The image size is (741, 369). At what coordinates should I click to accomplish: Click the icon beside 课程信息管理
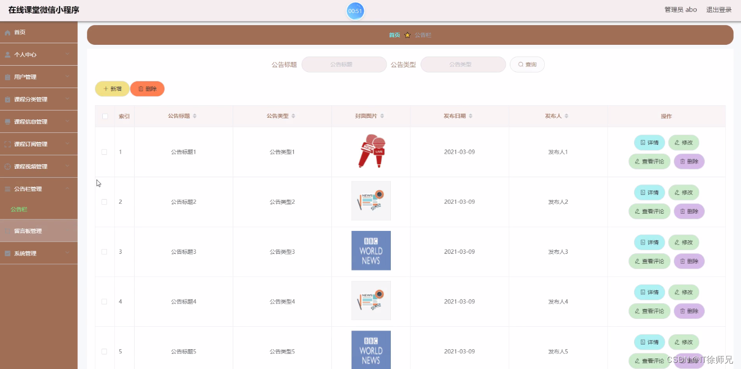pyautogui.click(x=7, y=122)
